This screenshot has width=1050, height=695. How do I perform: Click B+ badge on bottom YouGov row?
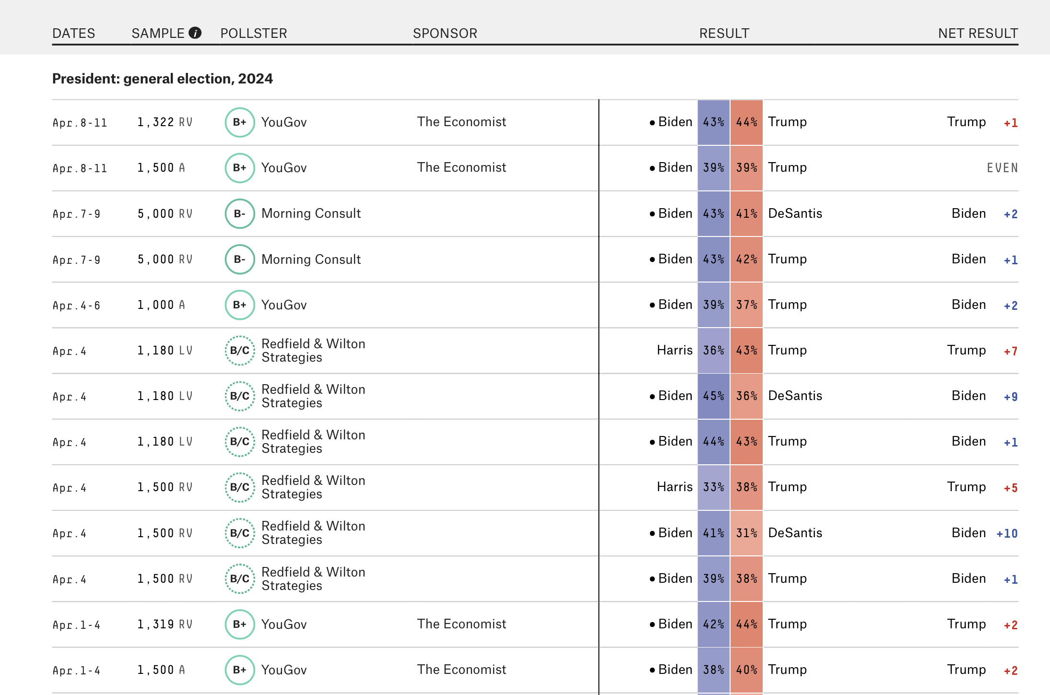pos(239,670)
